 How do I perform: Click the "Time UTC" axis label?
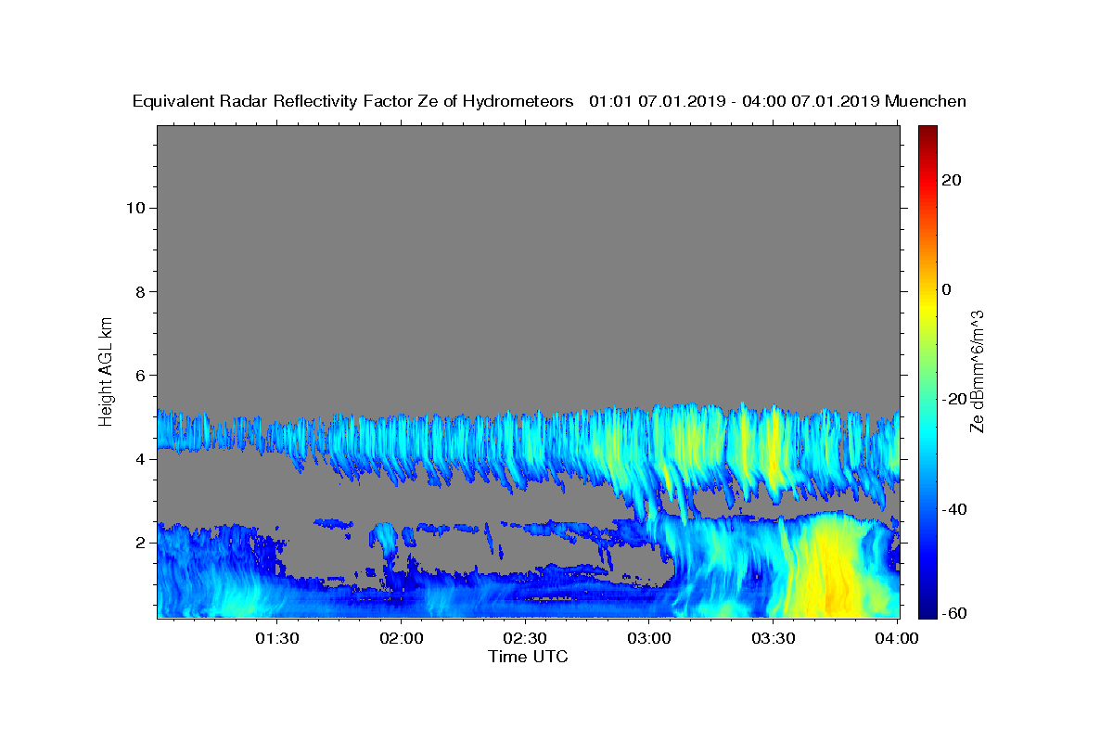[x=528, y=657]
